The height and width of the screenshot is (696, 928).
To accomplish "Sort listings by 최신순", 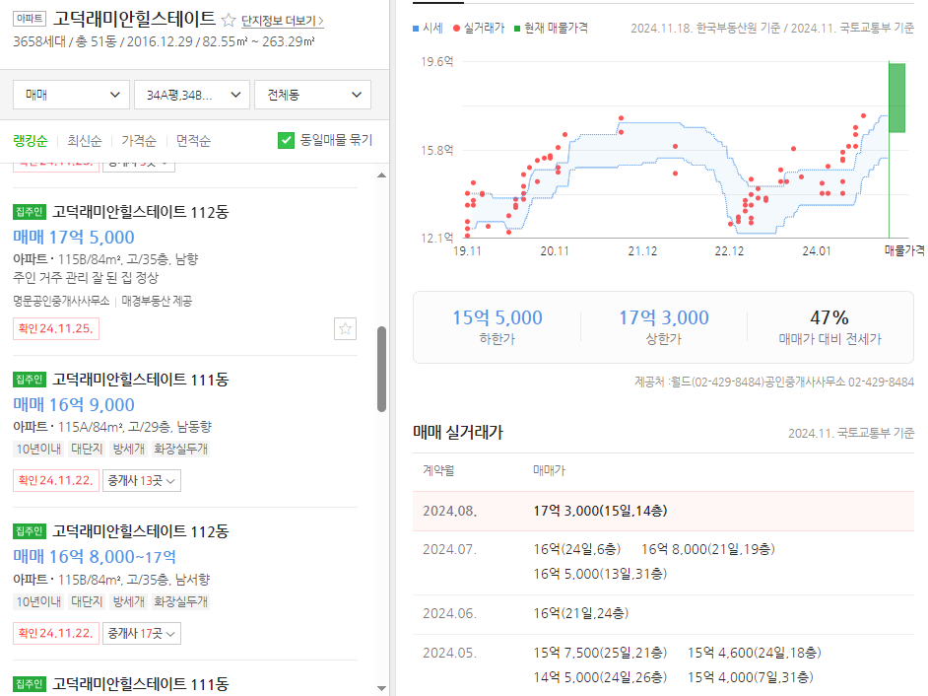I will pos(84,140).
